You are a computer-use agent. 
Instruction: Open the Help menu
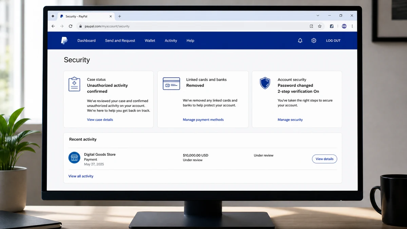pos(190,41)
